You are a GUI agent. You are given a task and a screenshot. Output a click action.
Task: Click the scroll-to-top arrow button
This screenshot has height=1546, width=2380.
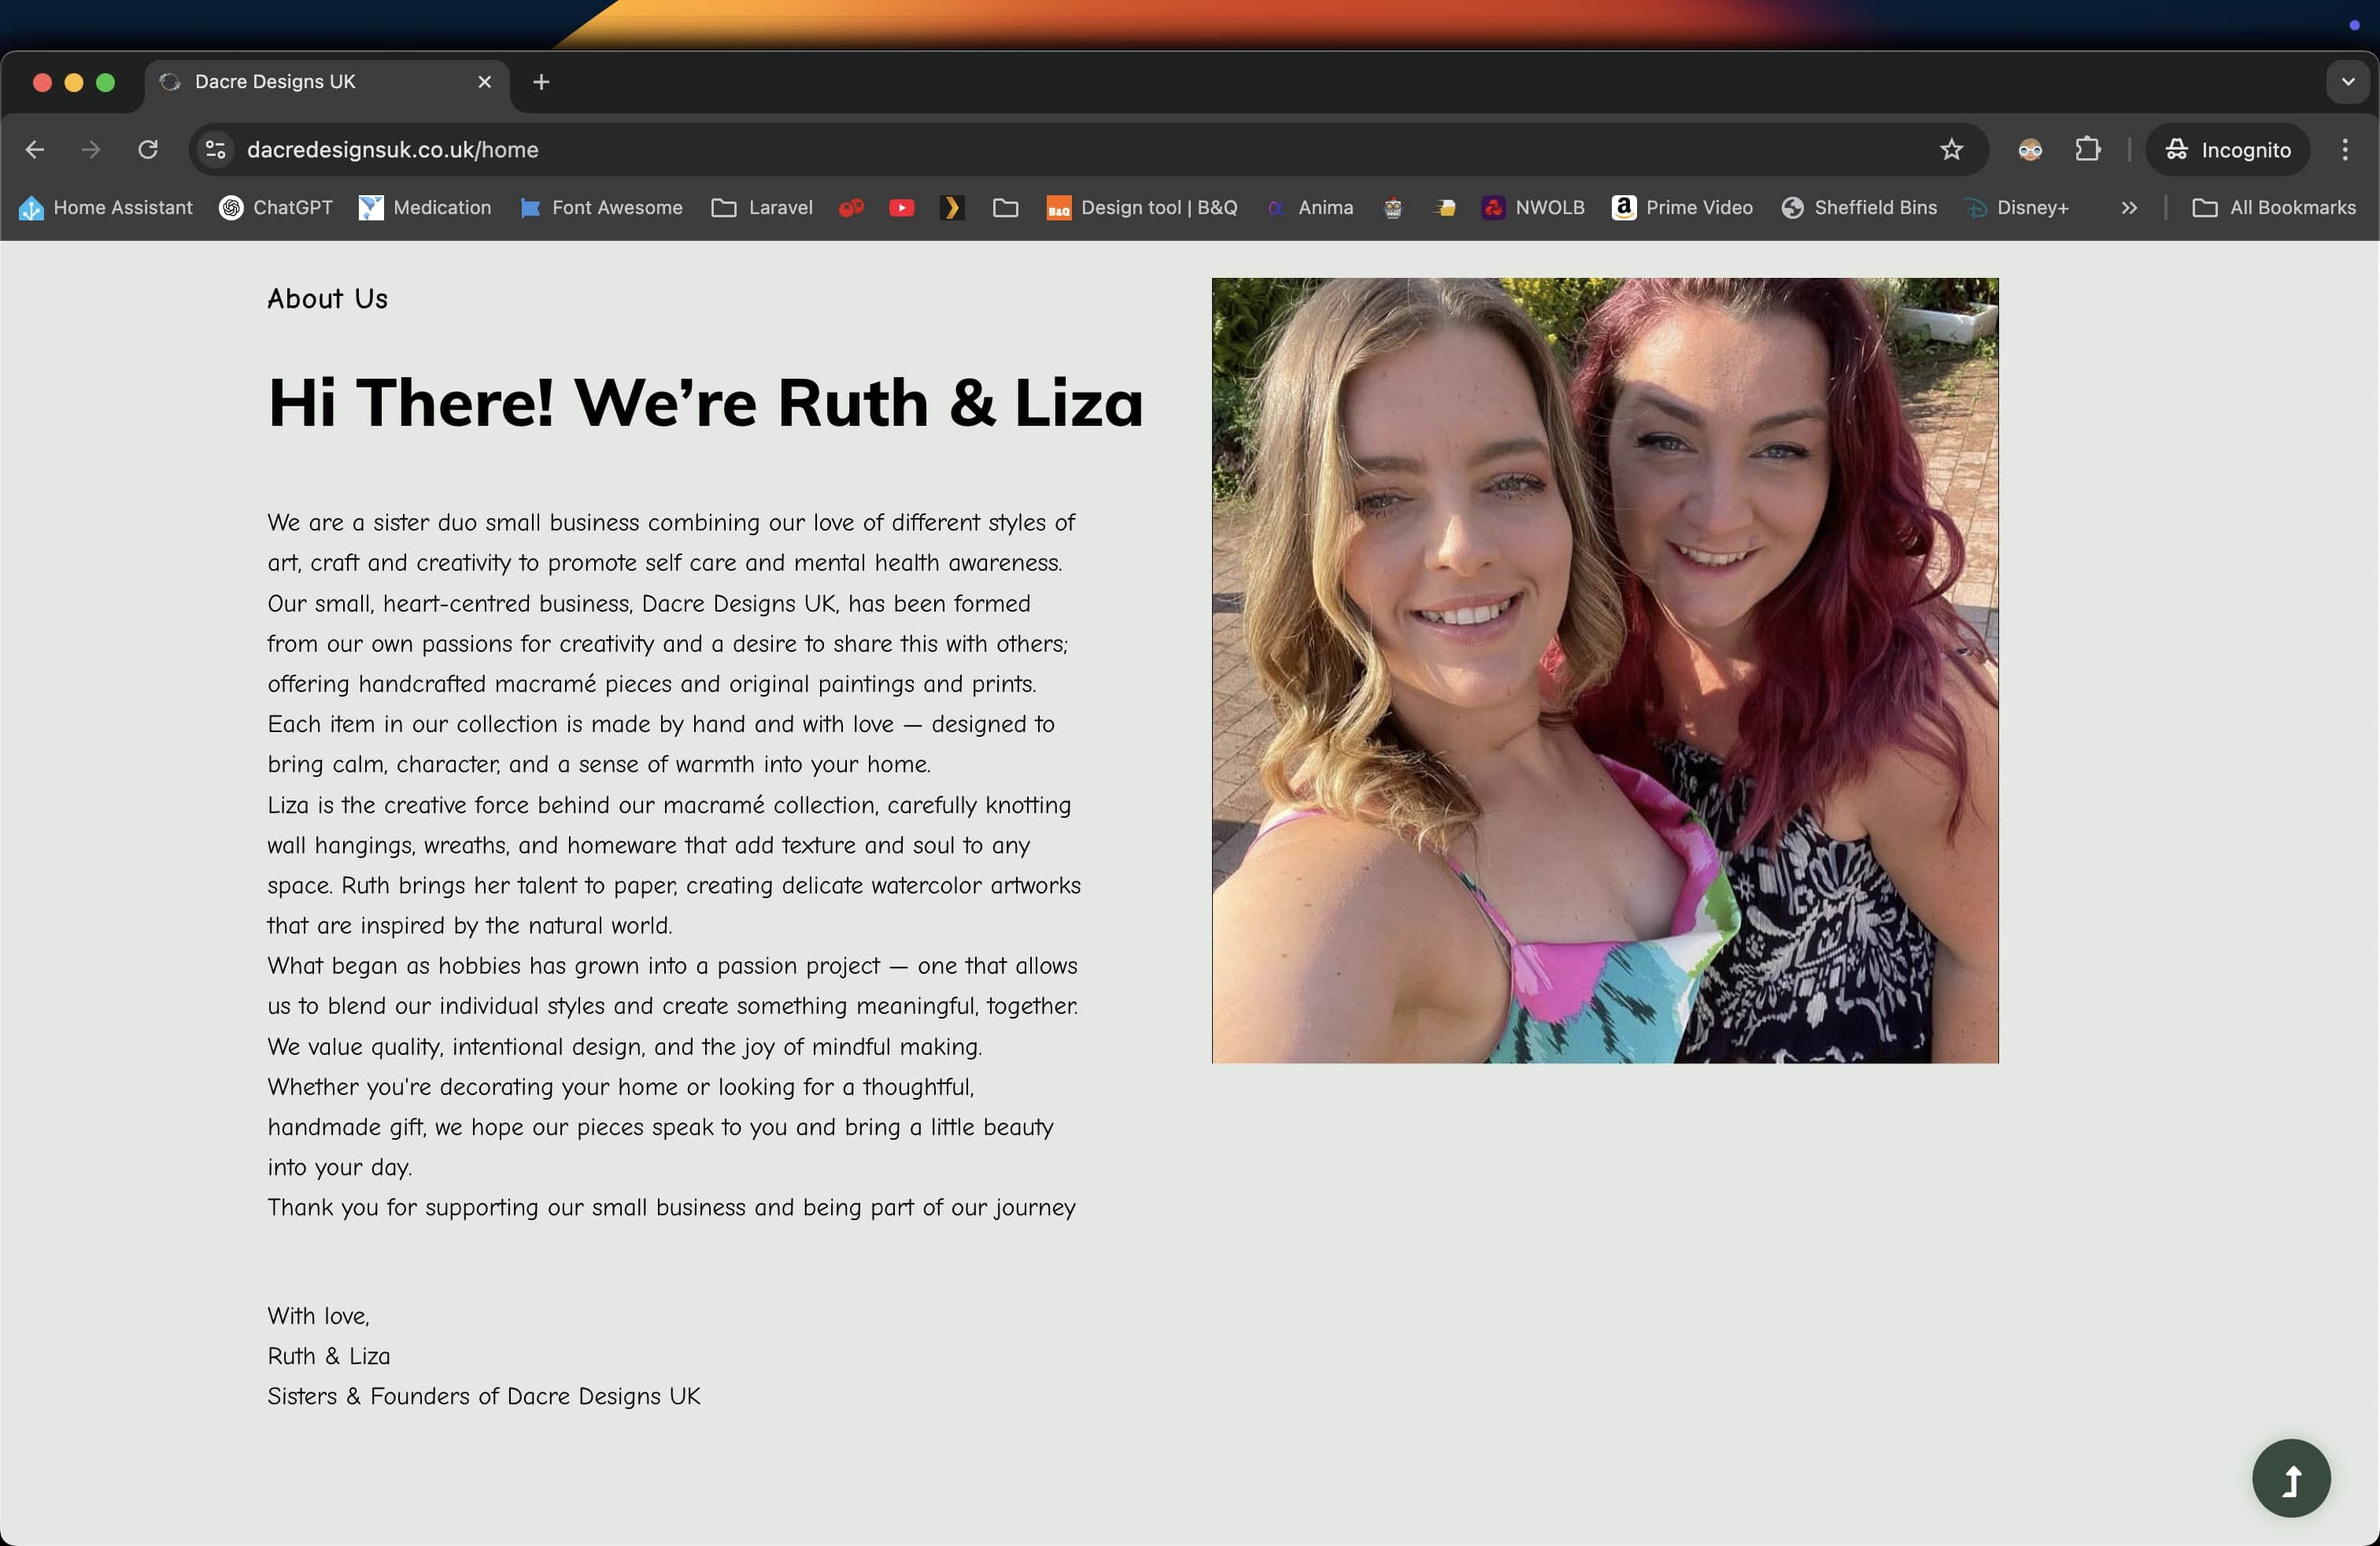[x=2290, y=1477]
